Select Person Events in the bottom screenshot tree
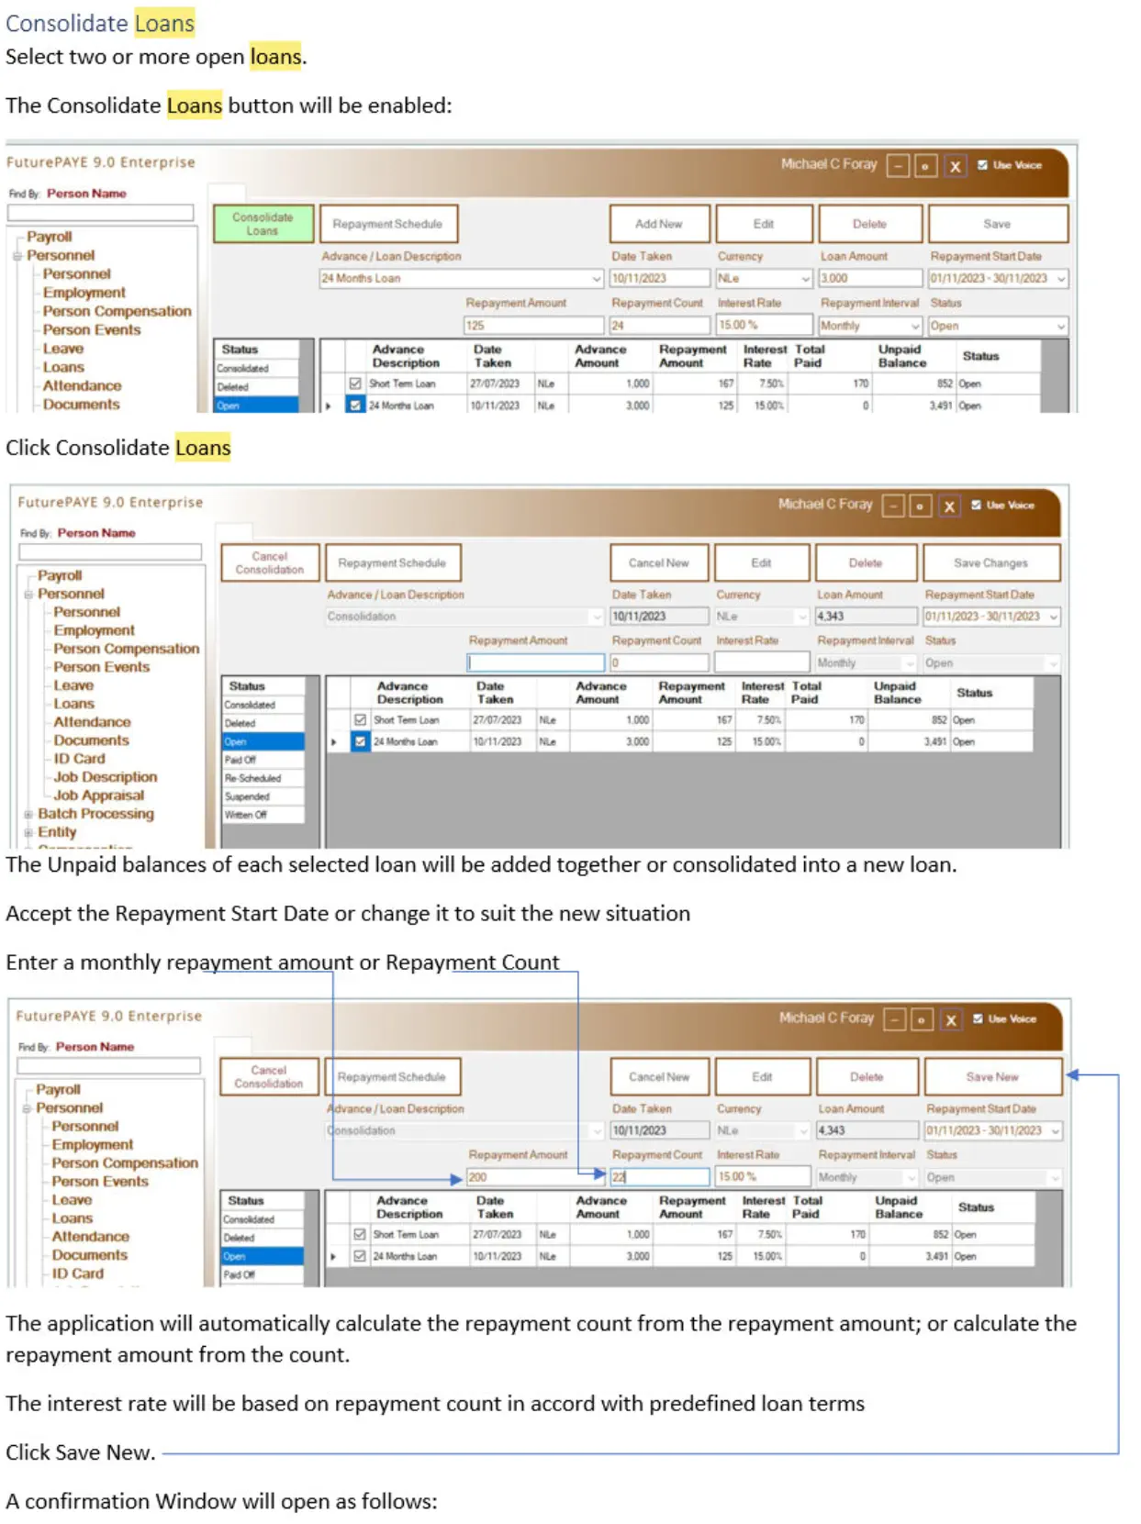Screen dimensions: 1141x1524 click(100, 1182)
